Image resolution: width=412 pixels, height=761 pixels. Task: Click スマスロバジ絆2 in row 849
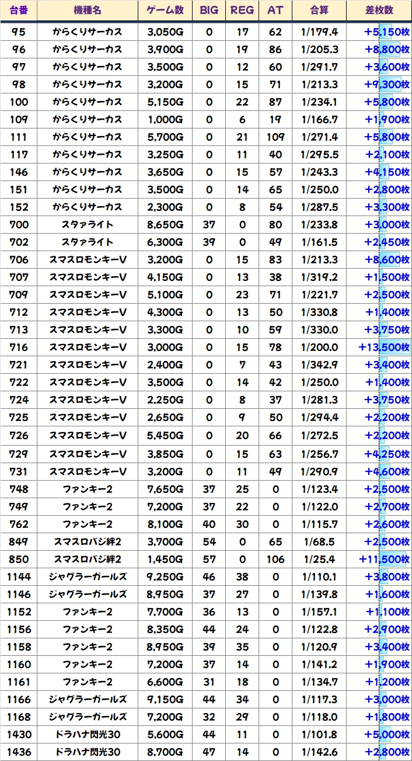pos(88,541)
